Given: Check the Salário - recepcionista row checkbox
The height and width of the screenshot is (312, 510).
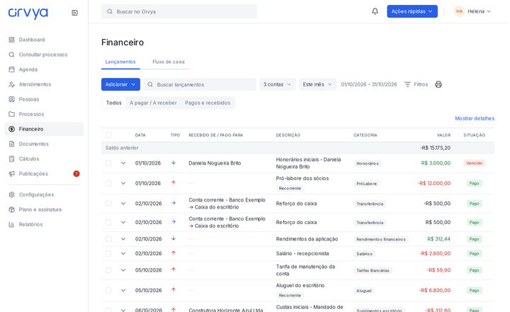Looking at the screenshot, I should pos(108,253).
